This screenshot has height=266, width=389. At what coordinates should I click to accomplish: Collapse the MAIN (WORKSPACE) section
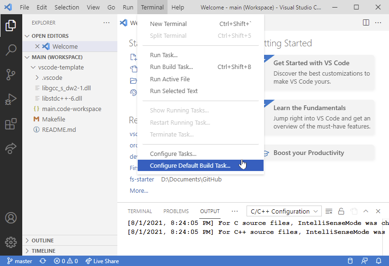click(x=70, y=57)
